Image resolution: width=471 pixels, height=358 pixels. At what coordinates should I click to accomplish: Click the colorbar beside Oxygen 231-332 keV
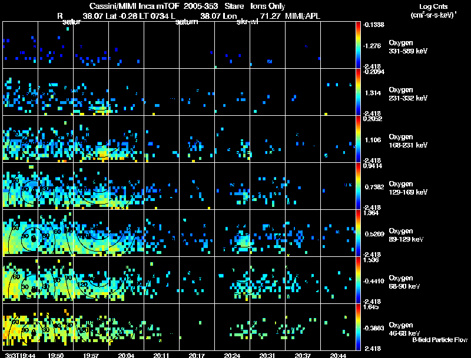tap(358, 92)
